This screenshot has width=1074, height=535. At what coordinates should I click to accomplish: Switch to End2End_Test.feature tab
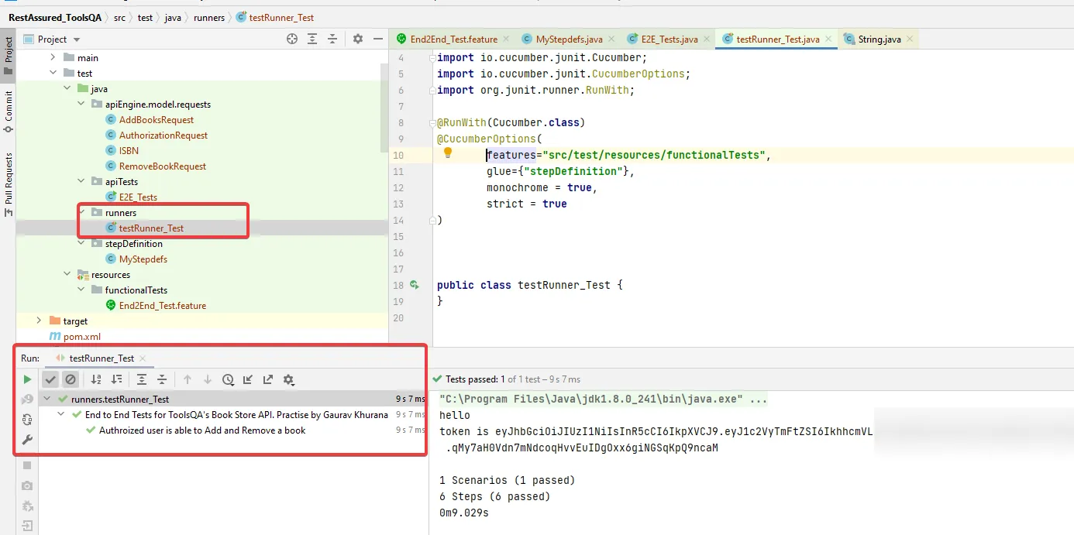[x=453, y=39]
